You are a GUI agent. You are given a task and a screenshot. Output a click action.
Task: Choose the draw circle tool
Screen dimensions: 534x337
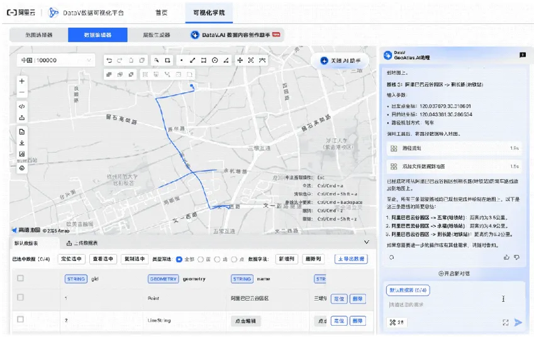tap(215, 60)
